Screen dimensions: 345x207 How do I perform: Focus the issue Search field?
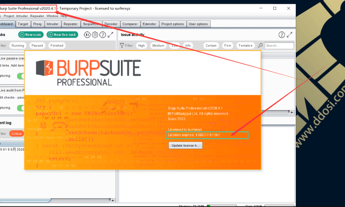click(279, 46)
